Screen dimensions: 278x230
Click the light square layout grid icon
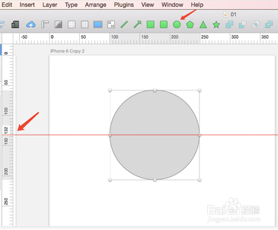pyautogui.click(x=71, y=25)
